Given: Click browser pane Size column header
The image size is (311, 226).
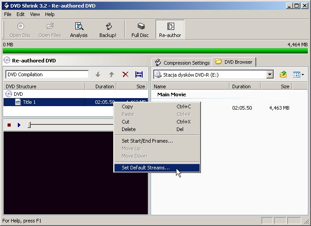Looking at the screenshot, I should tap(276, 86).
